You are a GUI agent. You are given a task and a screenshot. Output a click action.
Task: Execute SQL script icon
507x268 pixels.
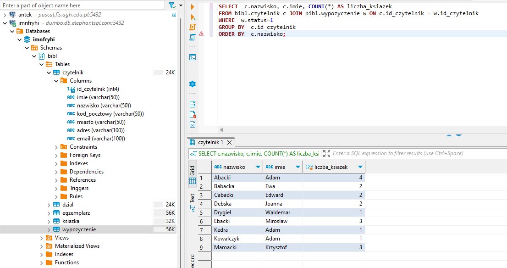193,27
